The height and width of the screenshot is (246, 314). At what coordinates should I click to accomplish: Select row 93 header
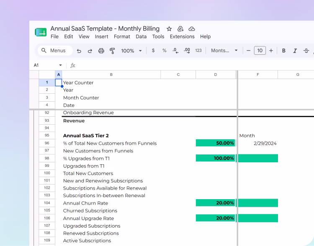click(x=47, y=120)
